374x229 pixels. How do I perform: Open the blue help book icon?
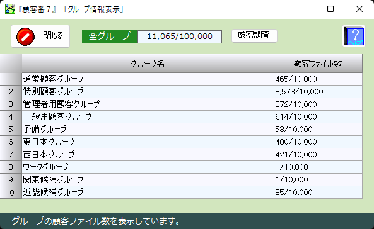tap(354, 36)
